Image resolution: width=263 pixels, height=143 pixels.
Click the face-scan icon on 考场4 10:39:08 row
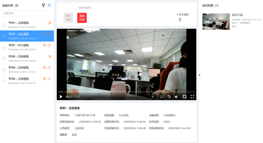(x=50, y=56)
